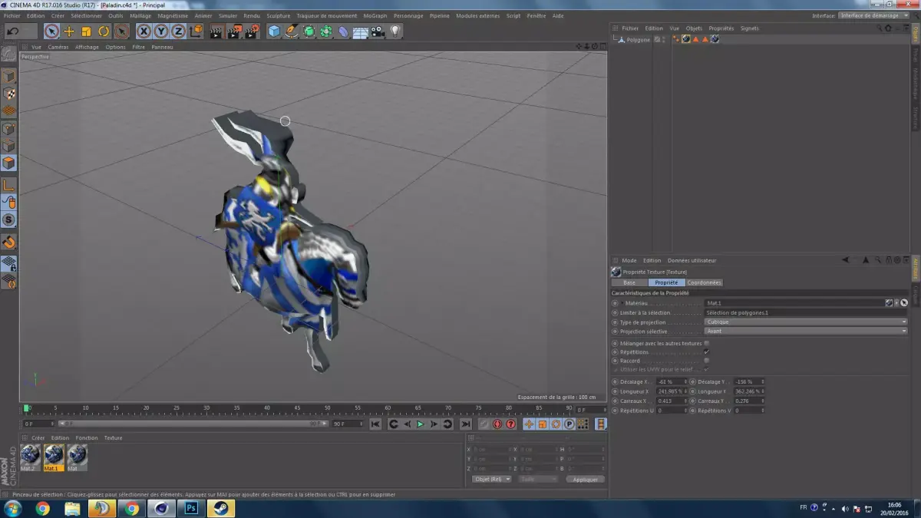Jump to the animation start
The image size is (921, 518).
(x=375, y=424)
